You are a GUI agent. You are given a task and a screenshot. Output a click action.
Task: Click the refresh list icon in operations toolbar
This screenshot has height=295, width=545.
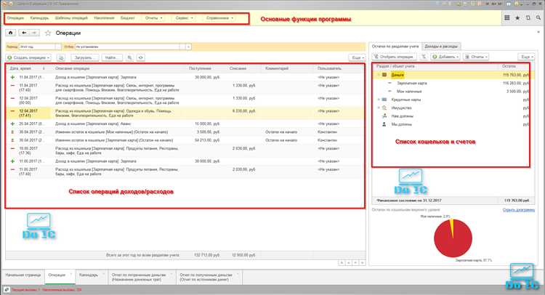click(141, 57)
